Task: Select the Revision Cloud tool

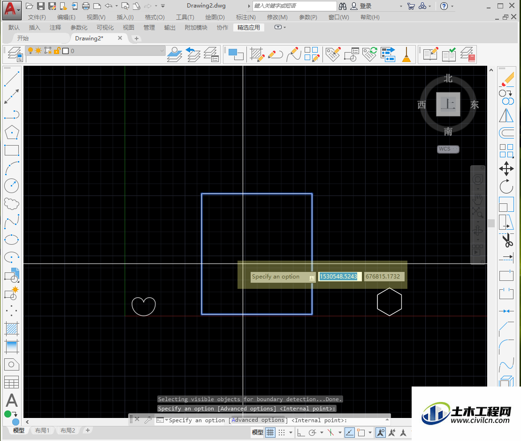Action: click(x=12, y=203)
